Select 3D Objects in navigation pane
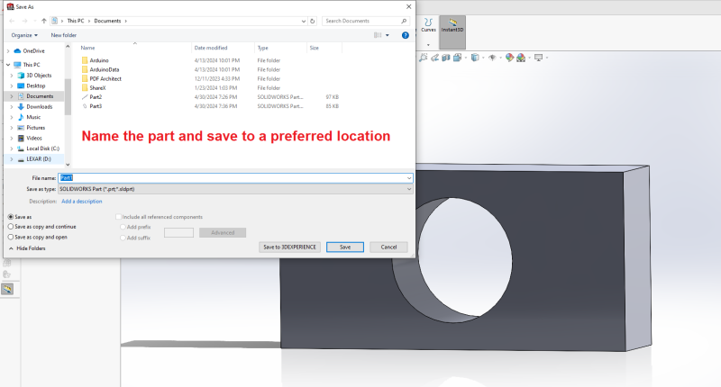Screen dimensions: 721x387 click(39, 76)
